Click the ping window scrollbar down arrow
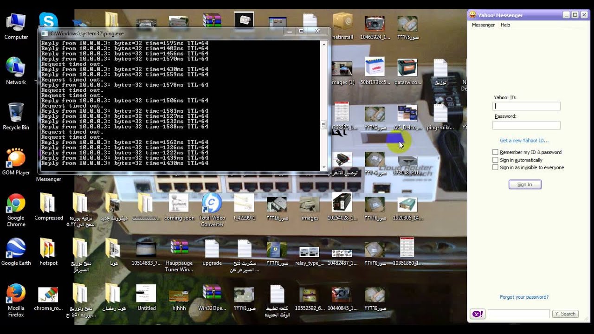 tap(324, 167)
